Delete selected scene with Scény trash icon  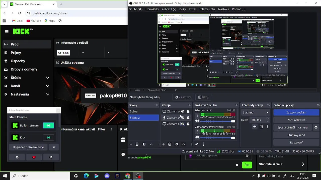pyautogui.click(x=137, y=144)
